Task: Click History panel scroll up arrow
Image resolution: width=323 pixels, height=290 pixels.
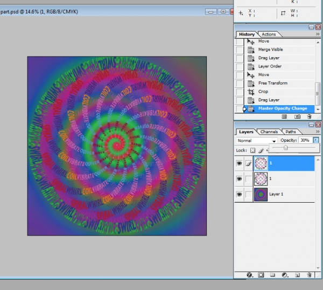Action: (318, 43)
